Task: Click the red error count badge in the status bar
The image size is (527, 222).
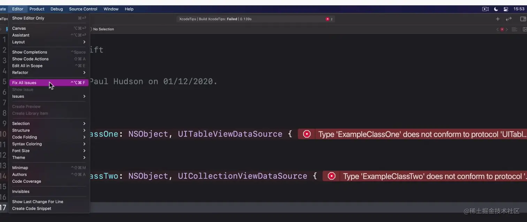Action: [x=329, y=19]
